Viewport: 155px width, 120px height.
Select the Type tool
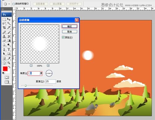click(x=9, y=49)
